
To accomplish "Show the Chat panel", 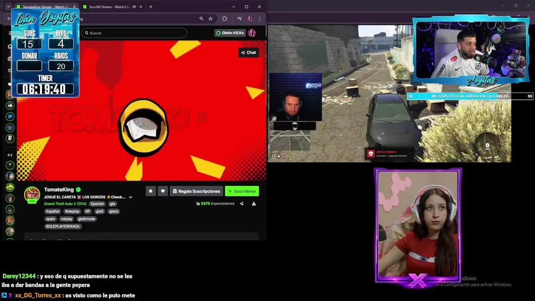I will coord(248,52).
